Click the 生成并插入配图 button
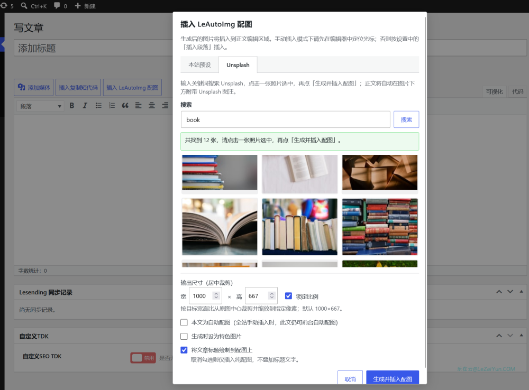 pos(393,378)
